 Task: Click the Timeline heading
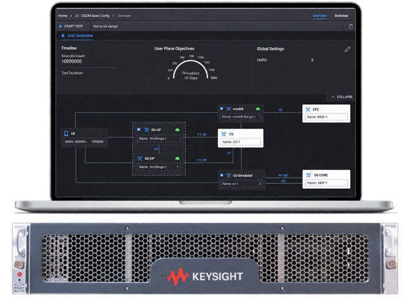pyautogui.click(x=69, y=48)
